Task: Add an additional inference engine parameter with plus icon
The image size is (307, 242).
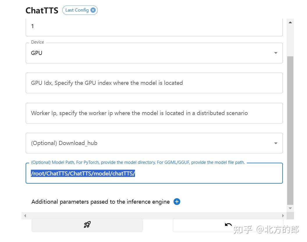Action: (x=177, y=202)
